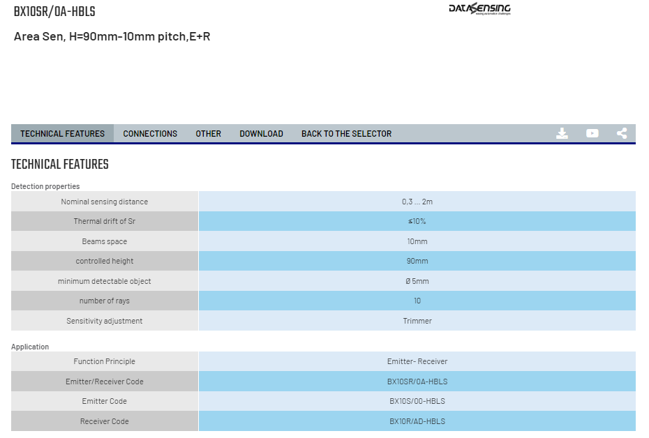Viewport: 649px width, 438px height.
Task: Click the share icon
Action: click(622, 133)
